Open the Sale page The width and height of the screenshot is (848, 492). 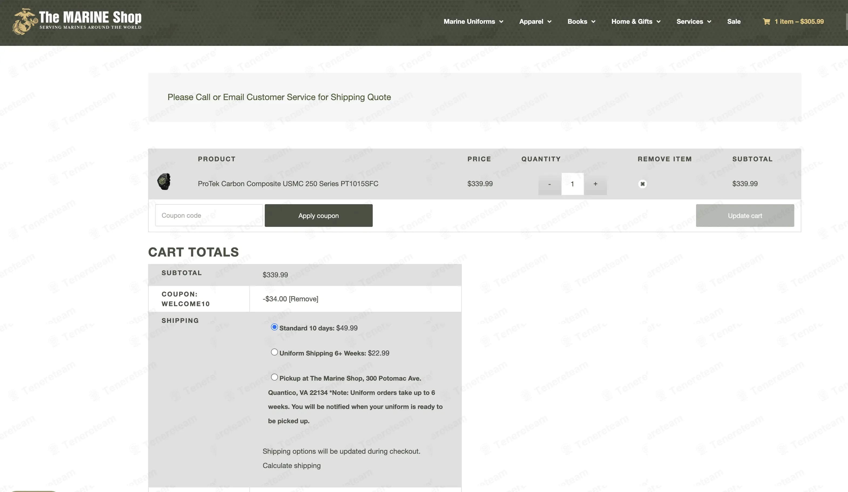pyautogui.click(x=734, y=22)
